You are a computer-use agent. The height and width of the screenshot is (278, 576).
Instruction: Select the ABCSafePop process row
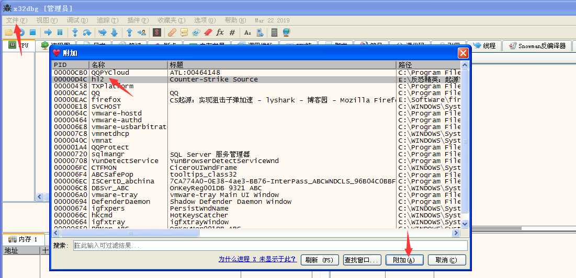point(256,175)
